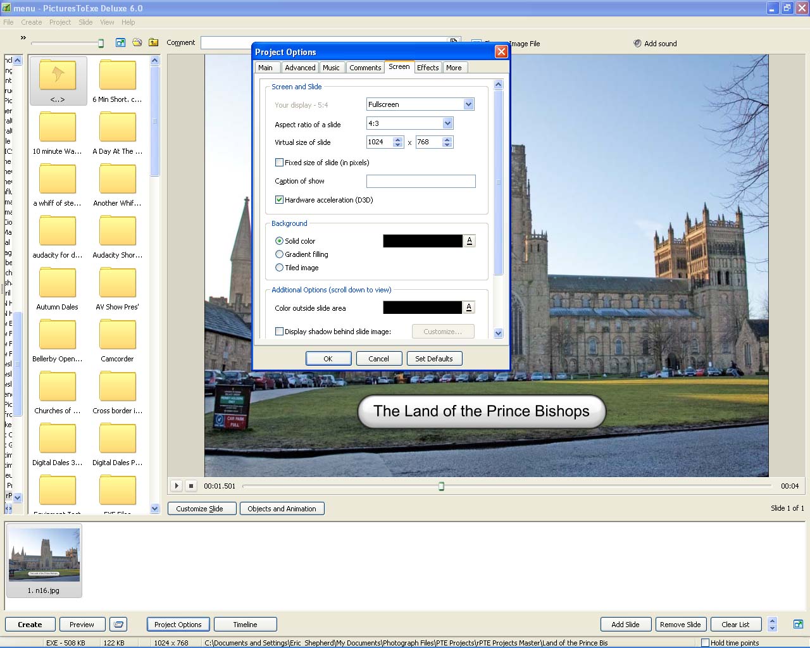810x648 pixels.
Task: Uncheck Hardware acceleration (D3D)
Action: pyautogui.click(x=279, y=200)
